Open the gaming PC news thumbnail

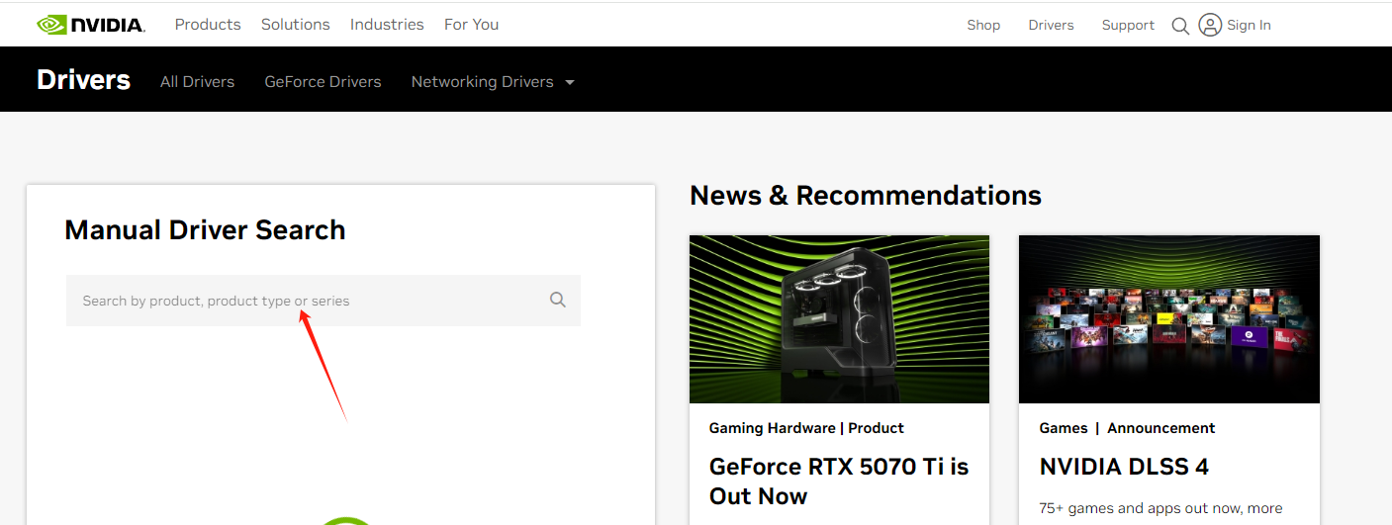click(x=839, y=319)
